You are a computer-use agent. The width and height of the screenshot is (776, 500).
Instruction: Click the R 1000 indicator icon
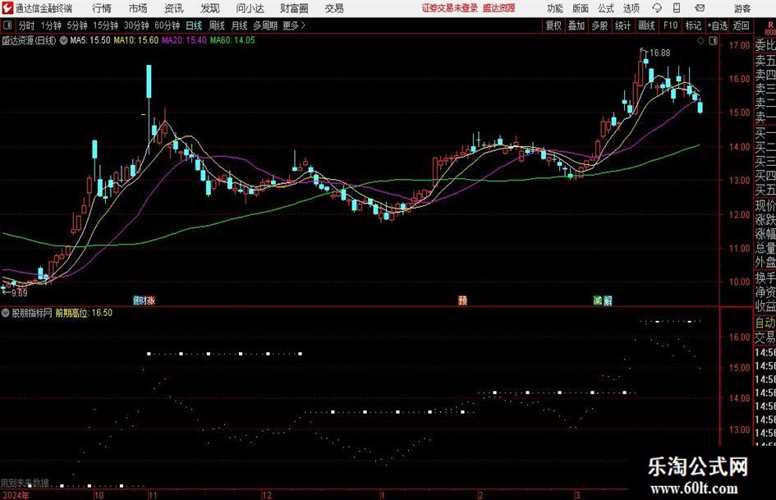click(x=770, y=28)
